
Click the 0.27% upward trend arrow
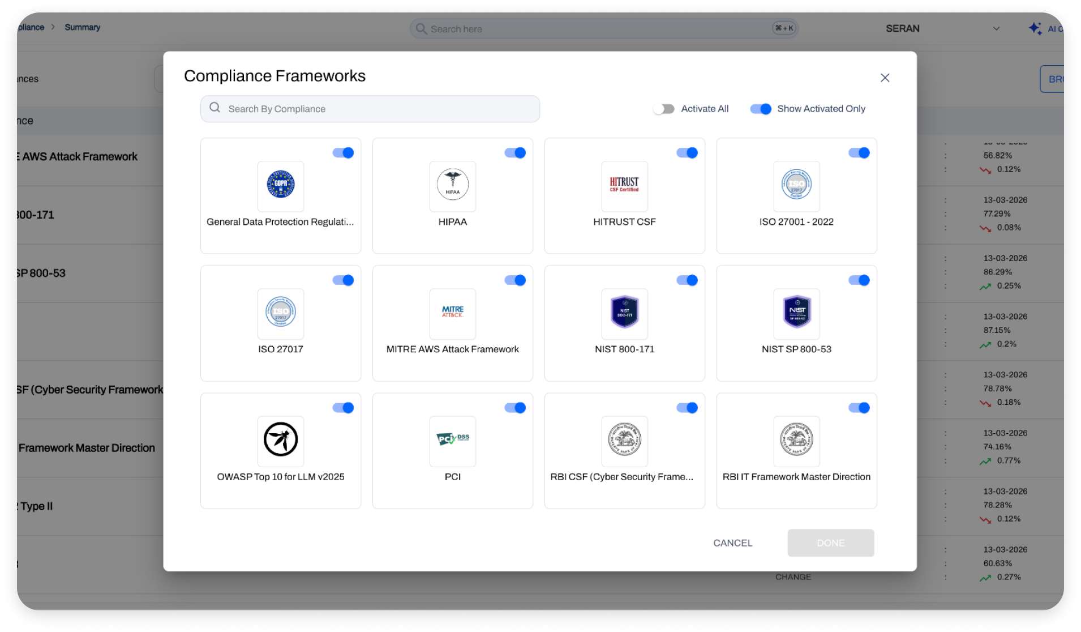[985, 578]
